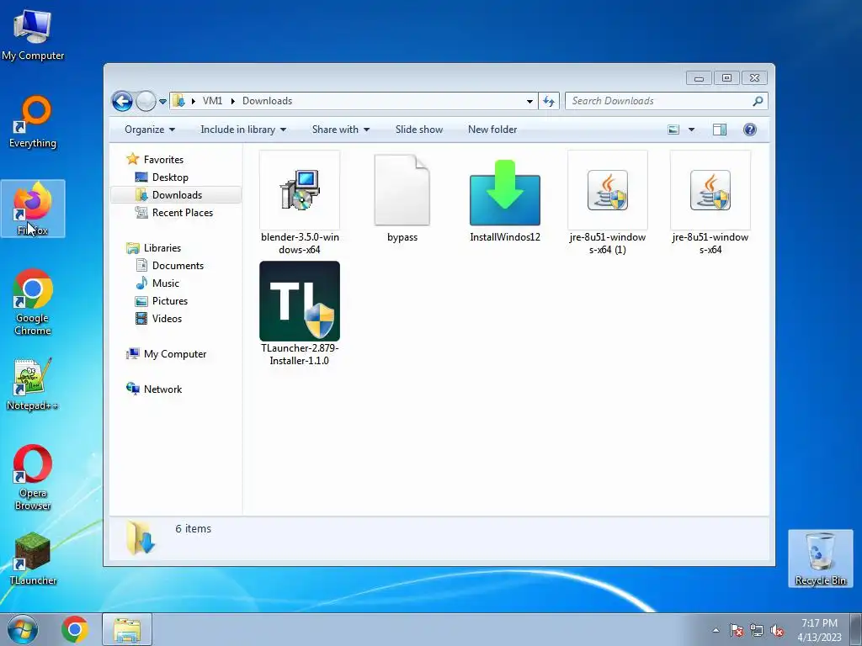
Task: Click the Forward navigation arrow
Action: pyautogui.click(x=146, y=101)
